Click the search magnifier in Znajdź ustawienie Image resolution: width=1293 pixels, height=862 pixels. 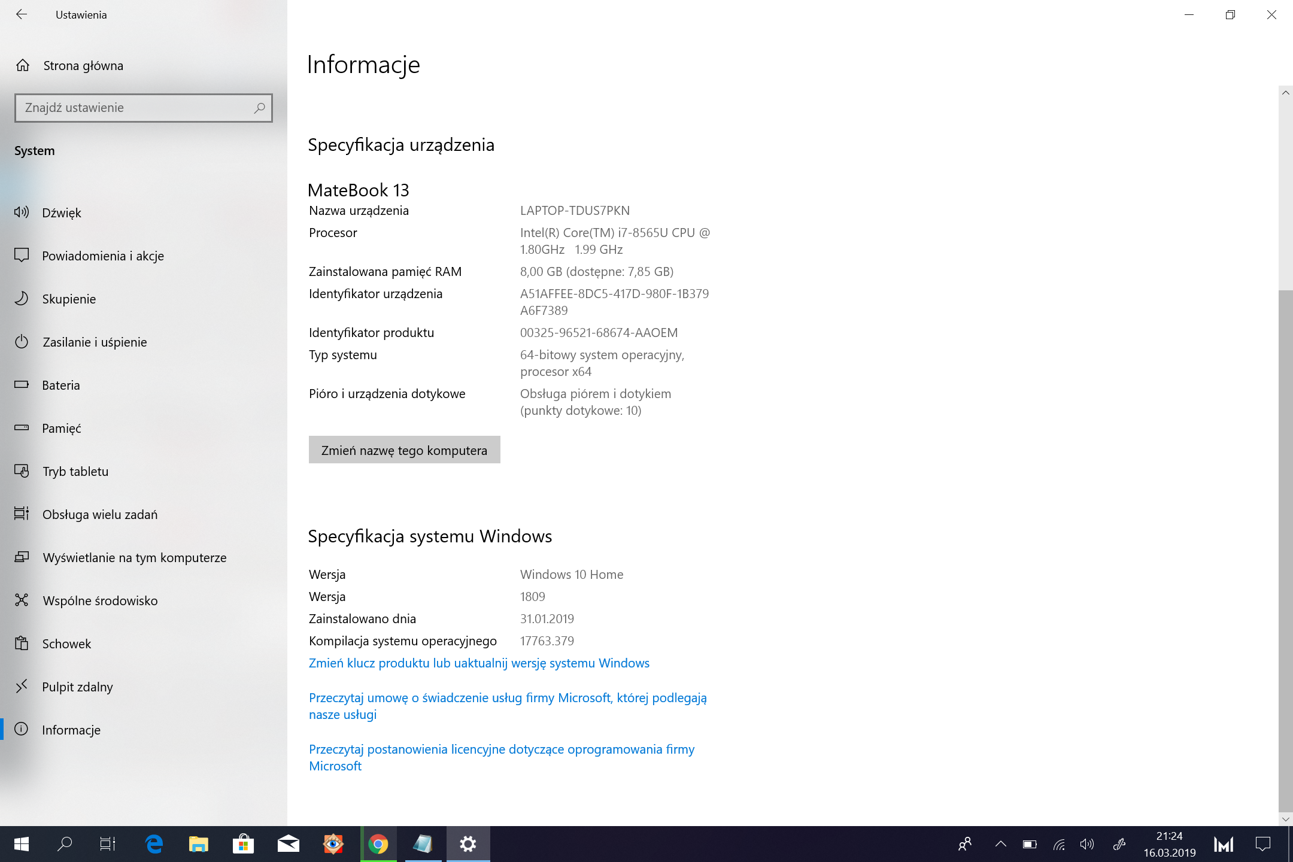(x=259, y=108)
